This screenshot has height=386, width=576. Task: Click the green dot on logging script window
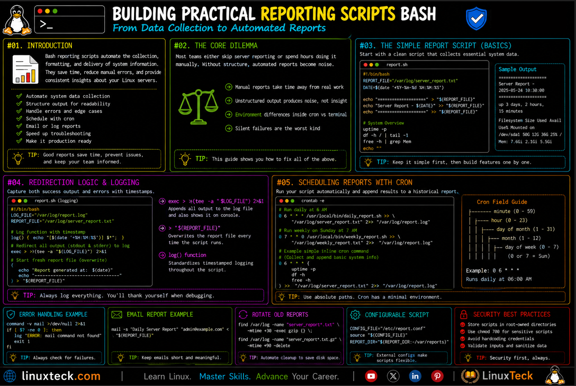(25, 201)
